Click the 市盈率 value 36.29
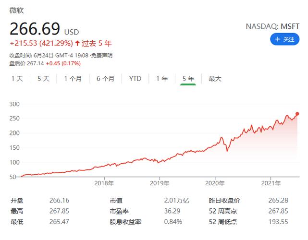This screenshot has width=308, height=240. 172,211
